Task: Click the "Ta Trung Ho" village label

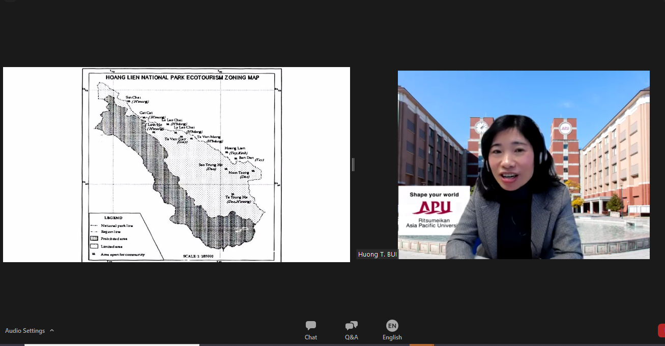Action: 237,197
